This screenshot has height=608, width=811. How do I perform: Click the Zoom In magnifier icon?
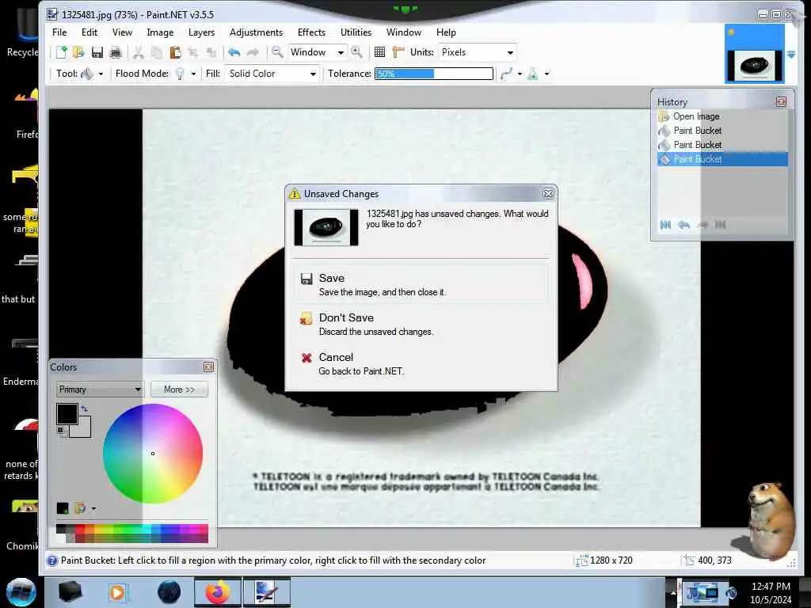coord(356,51)
